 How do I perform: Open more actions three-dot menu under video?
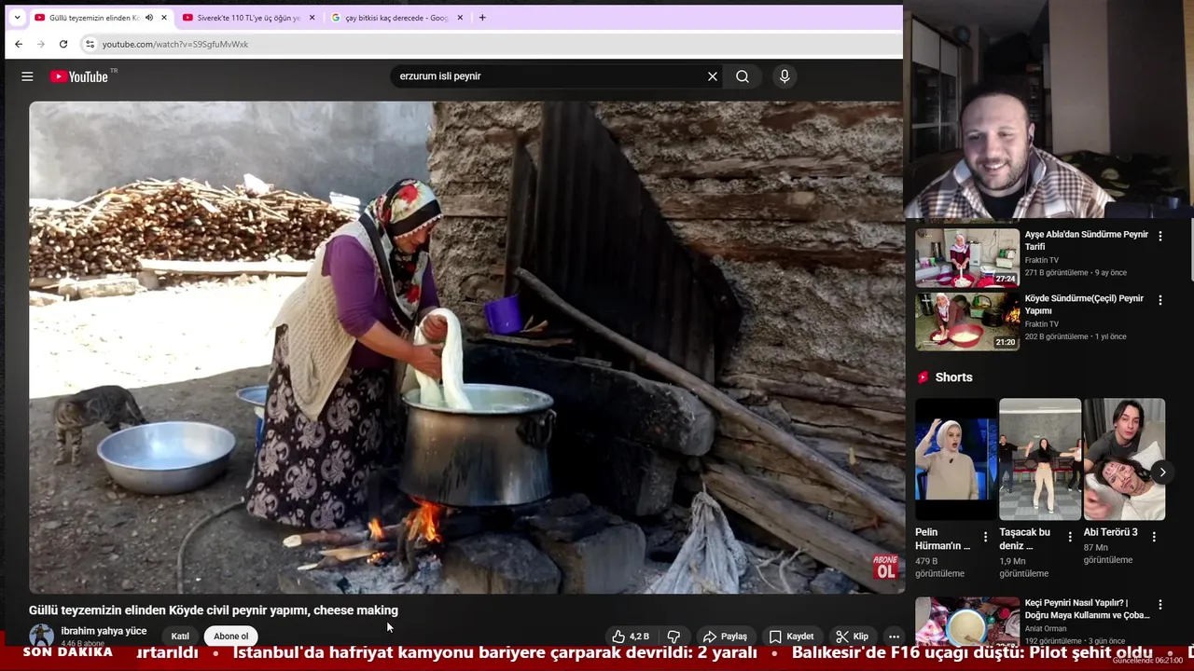click(x=894, y=637)
